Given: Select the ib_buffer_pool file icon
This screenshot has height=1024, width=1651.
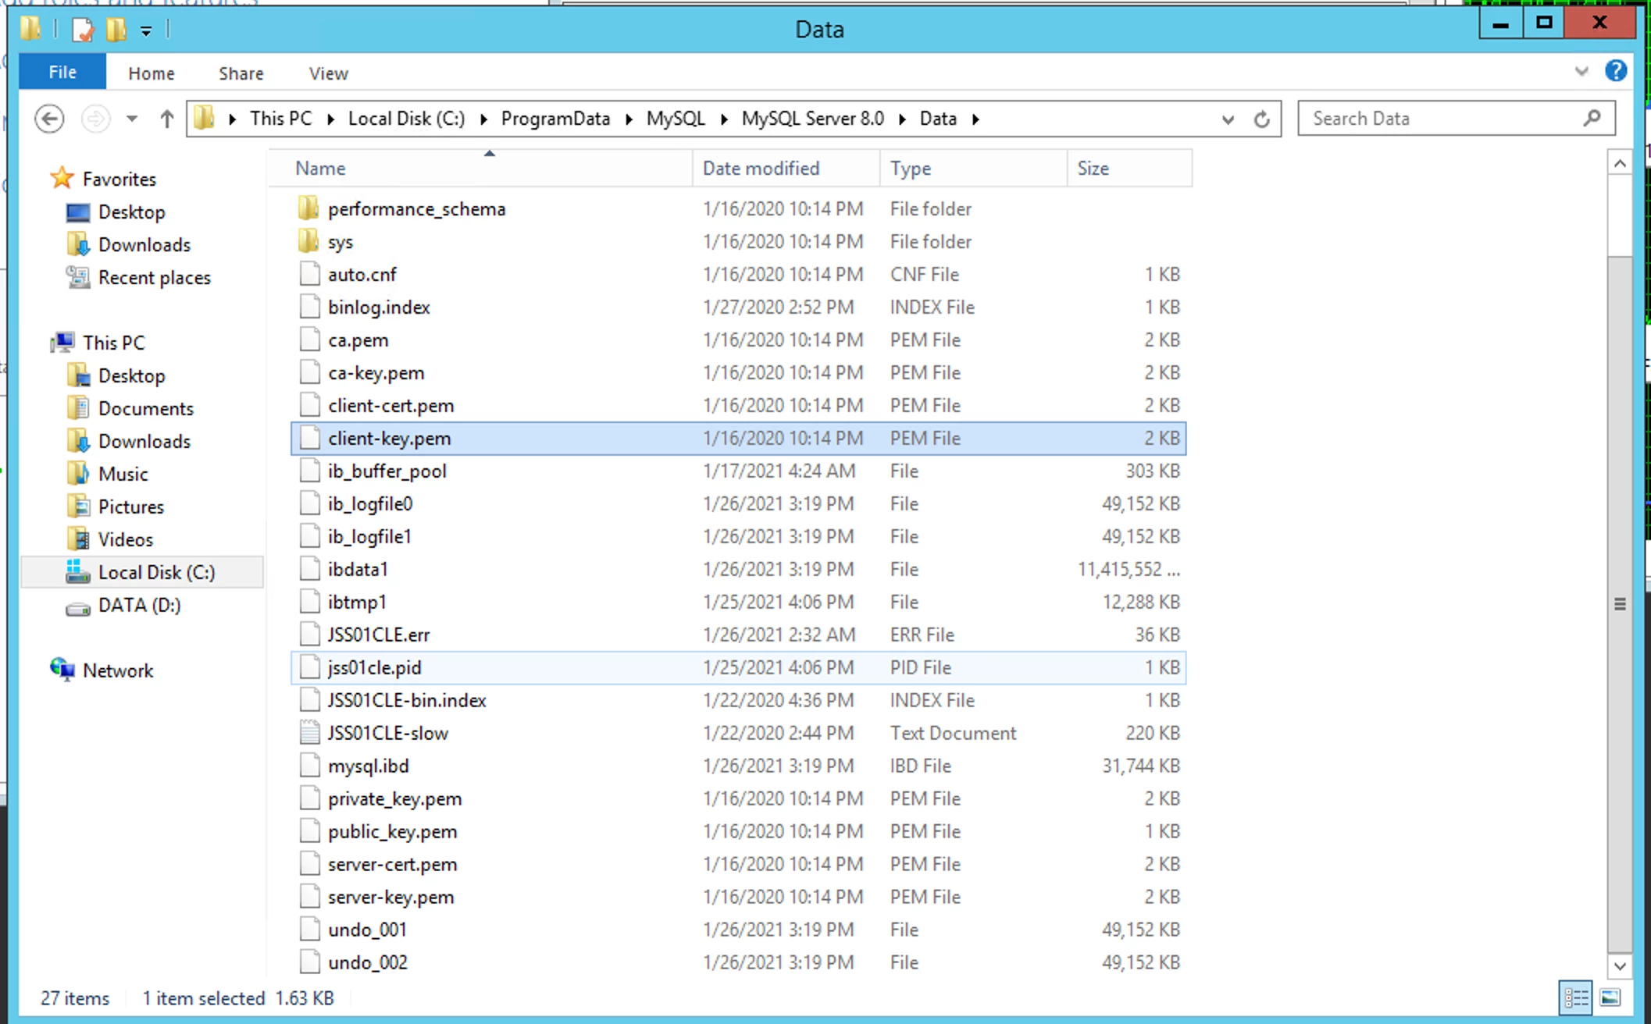Looking at the screenshot, I should tap(309, 471).
